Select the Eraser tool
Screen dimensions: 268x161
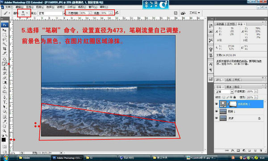point(4,78)
